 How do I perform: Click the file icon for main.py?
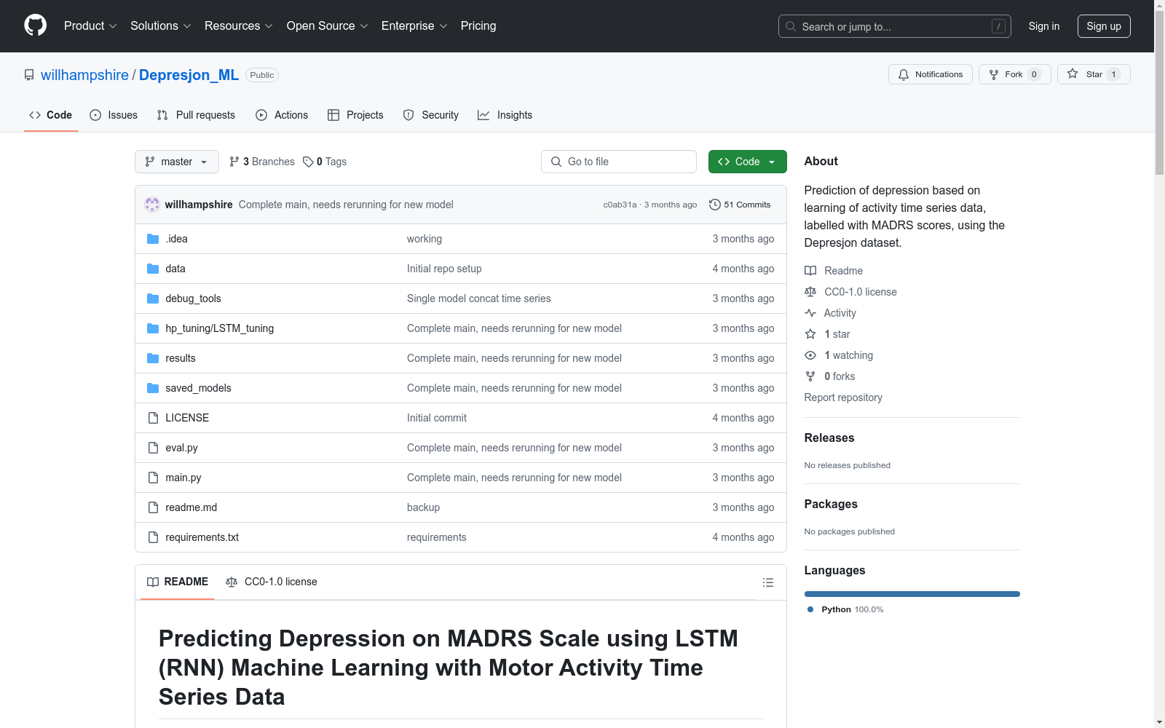(x=153, y=478)
